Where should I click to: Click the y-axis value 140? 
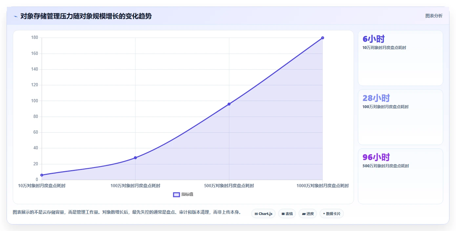pos(35,69)
